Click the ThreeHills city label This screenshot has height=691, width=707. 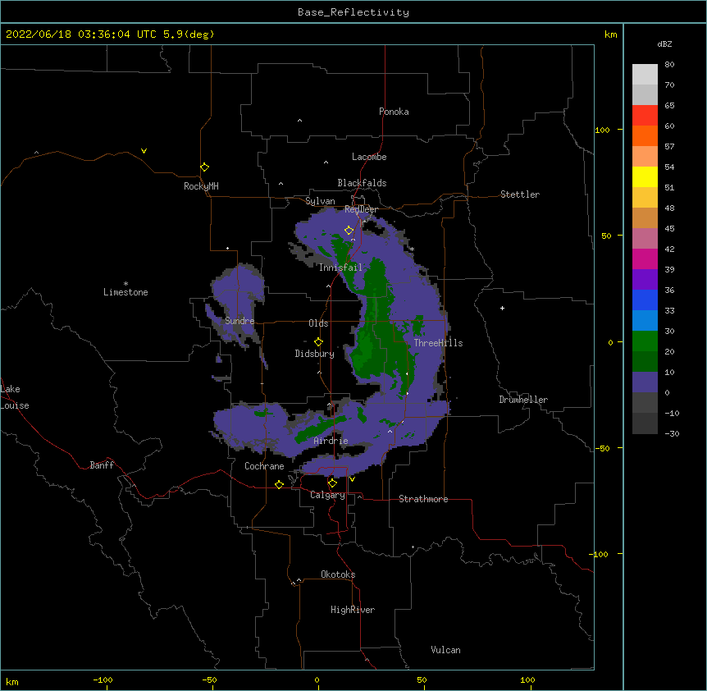point(438,343)
